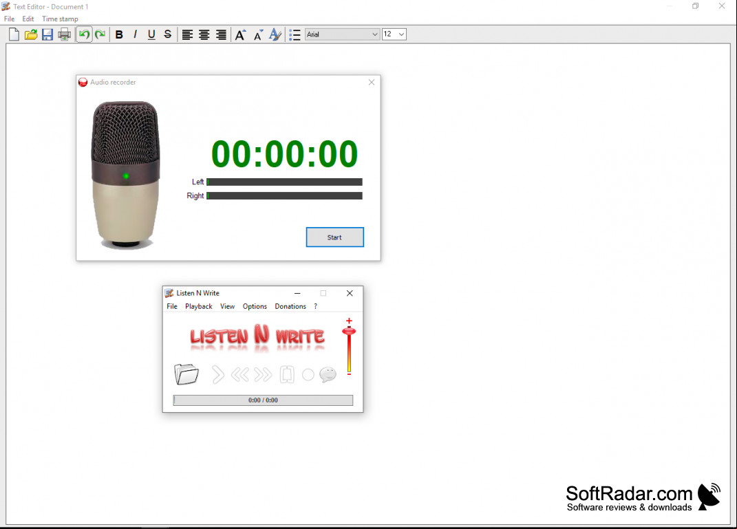Screen dimensions: 737x529
Task: Toggle bold formatting
Action: click(x=119, y=34)
